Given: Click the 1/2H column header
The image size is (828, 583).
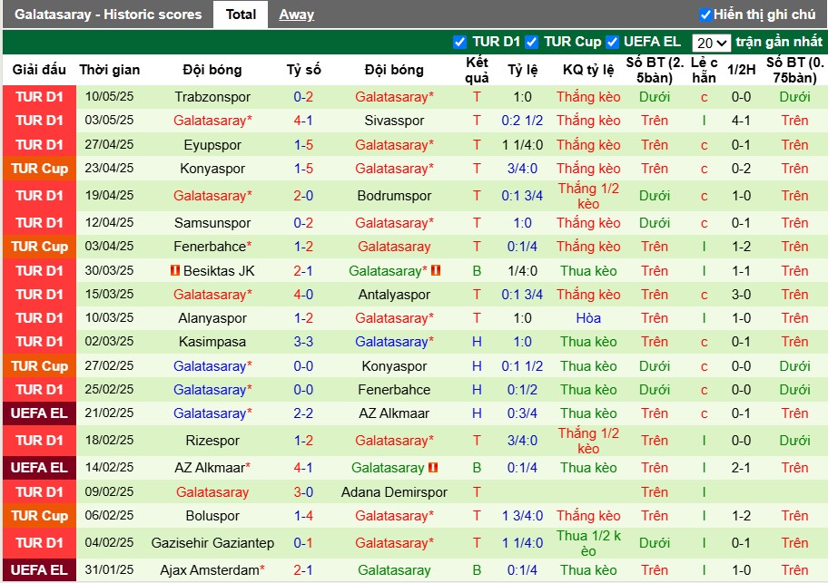Looking at the screenshot, I should pyautogui.click(x=741, y=70).
